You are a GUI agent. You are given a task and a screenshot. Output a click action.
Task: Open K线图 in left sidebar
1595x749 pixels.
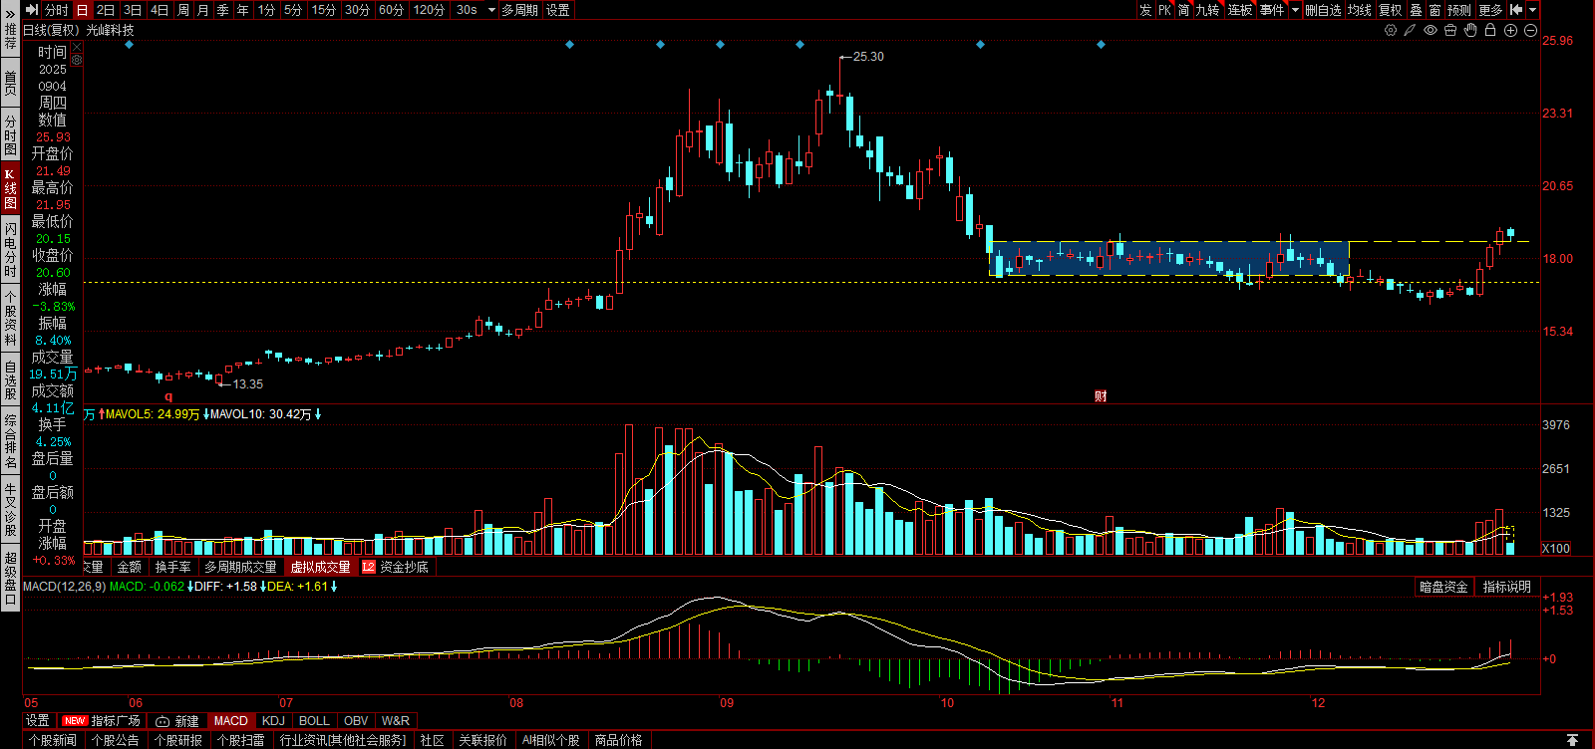point(10,188)
